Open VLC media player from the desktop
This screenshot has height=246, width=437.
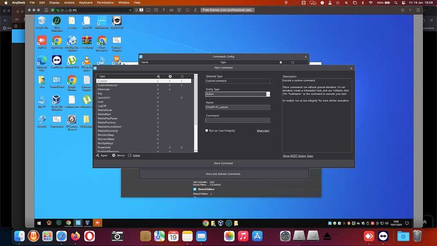tap(87, 60)
